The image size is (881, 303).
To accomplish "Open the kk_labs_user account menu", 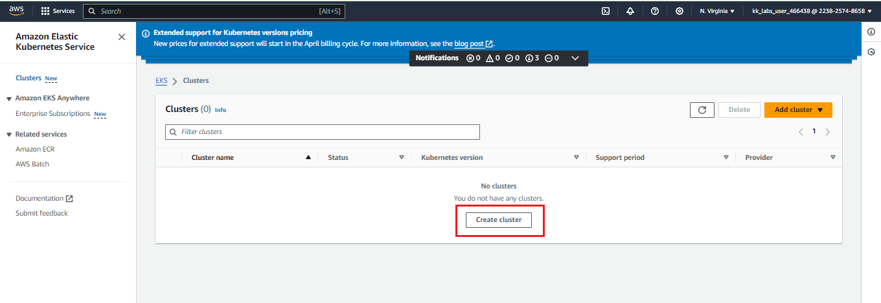I will point(813,11).
